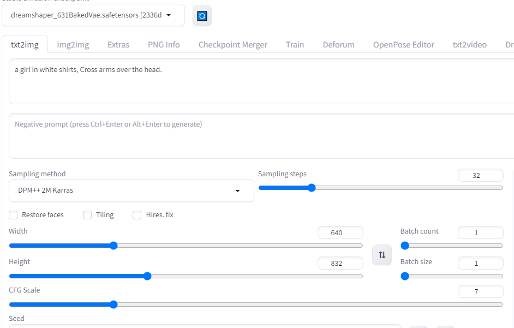
Task: Click the Batch count slider handle
Action: pyautogui.click(x=405, y=246)
